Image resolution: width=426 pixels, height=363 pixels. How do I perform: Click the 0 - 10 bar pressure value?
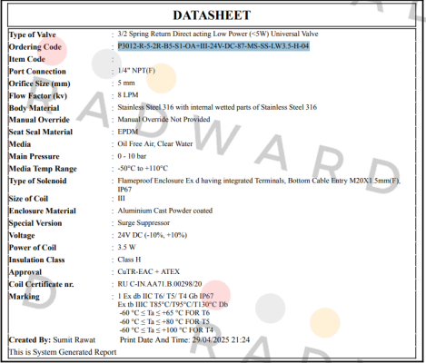point(132,156)
